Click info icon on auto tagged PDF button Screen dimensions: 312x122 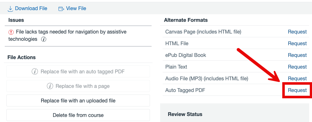coord(35,71)
